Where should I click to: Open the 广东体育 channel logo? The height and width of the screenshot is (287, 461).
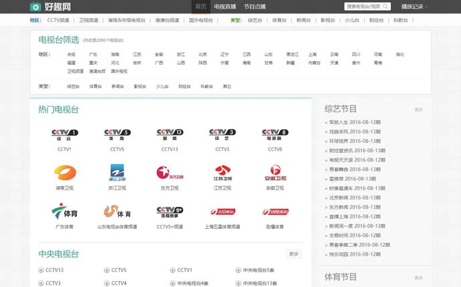tap(65, 211)
